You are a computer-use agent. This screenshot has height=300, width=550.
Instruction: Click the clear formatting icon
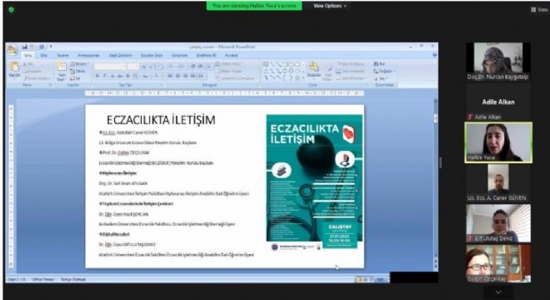[159, 67]
